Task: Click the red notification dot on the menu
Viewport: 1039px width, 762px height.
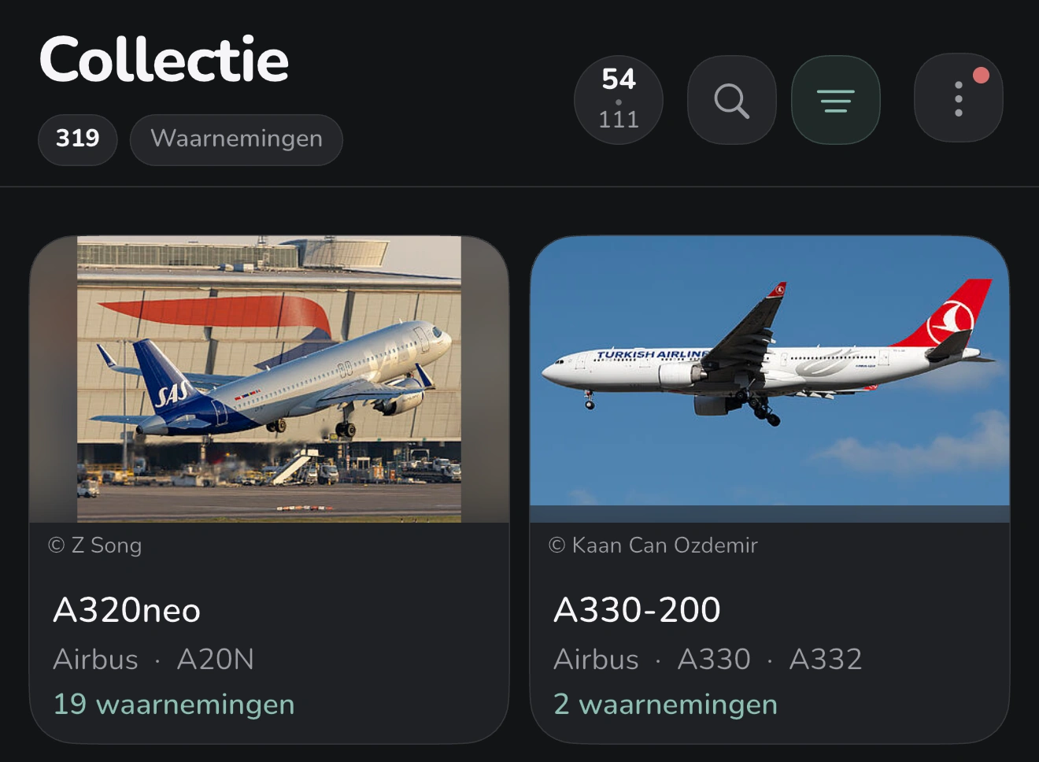Action: pos(981,75)
